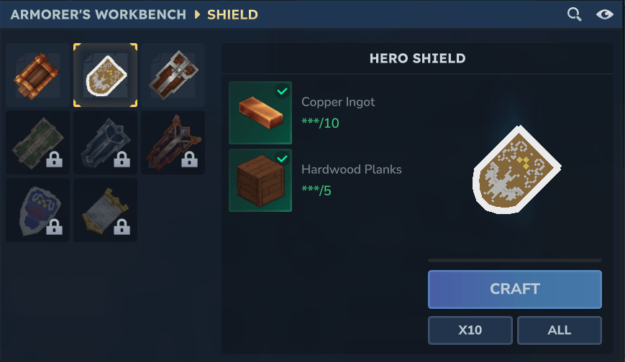Craft ten with the X10 button
The width and height of the screenshot is (625, 362).
[470, 330]
